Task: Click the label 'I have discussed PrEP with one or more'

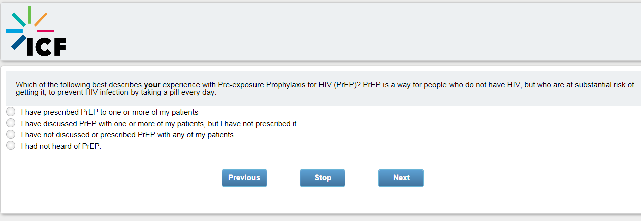Action: [158, 124]
